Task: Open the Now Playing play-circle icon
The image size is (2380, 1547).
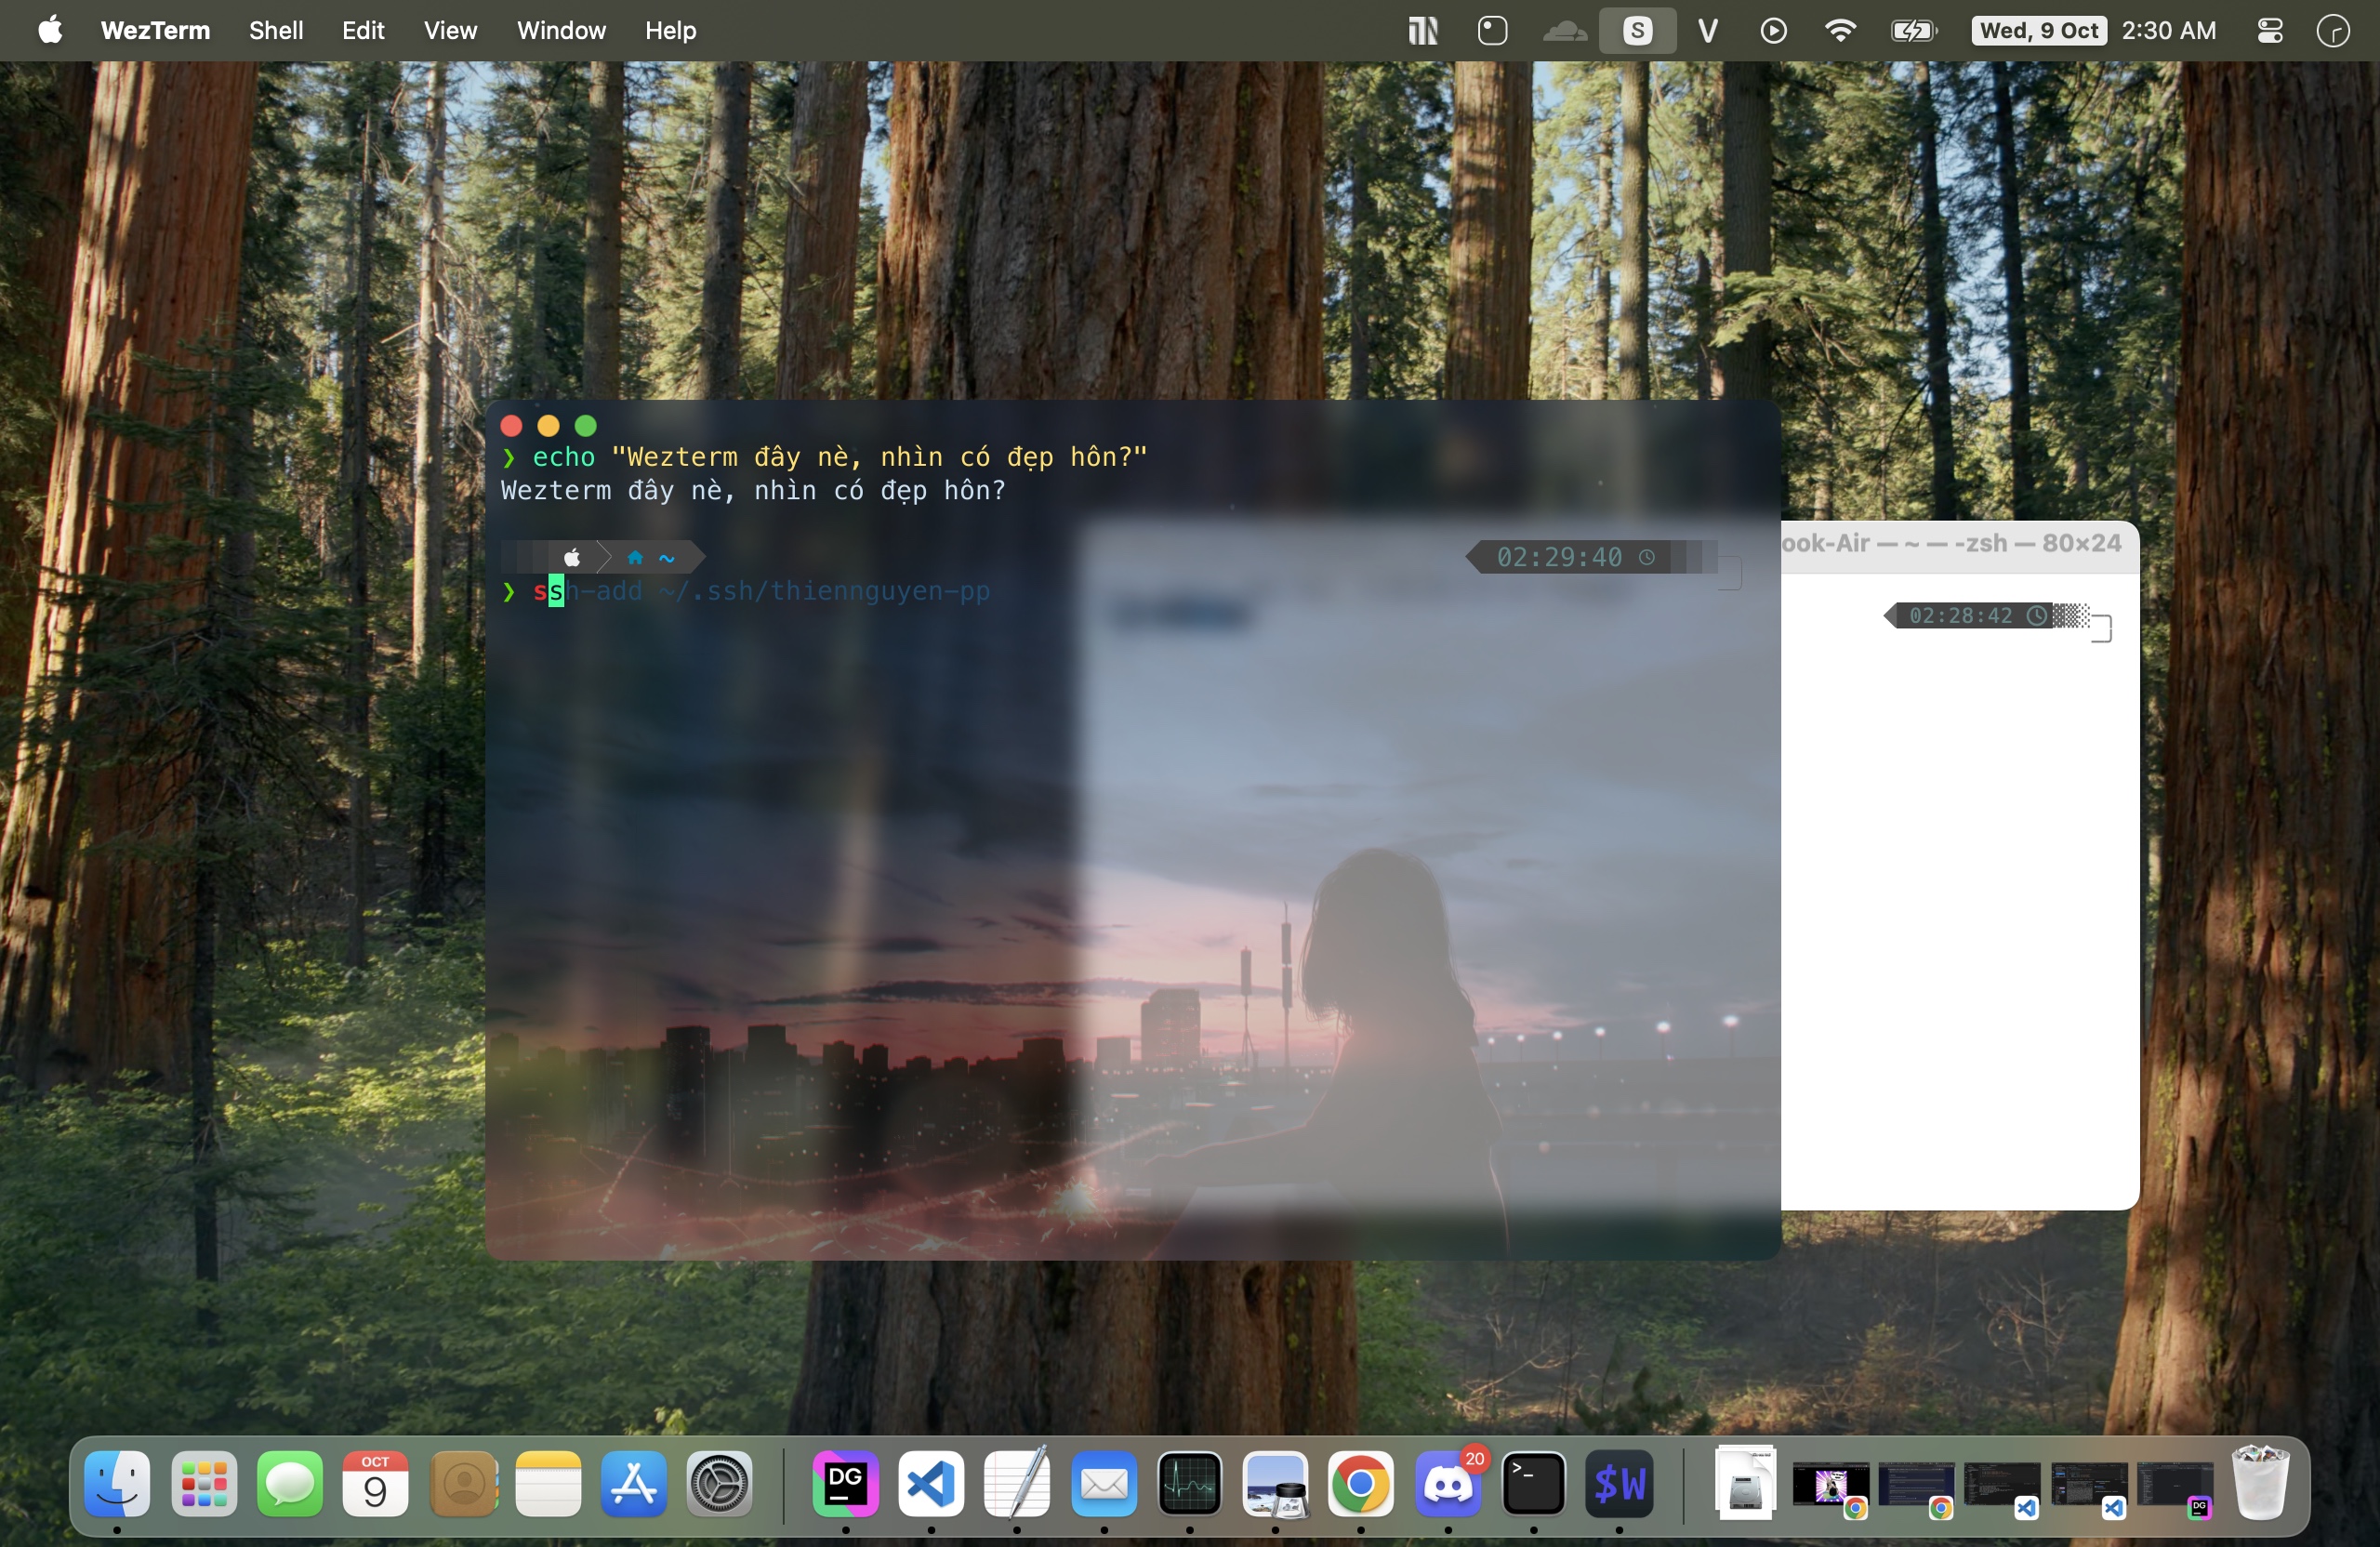Action: 1773,30
